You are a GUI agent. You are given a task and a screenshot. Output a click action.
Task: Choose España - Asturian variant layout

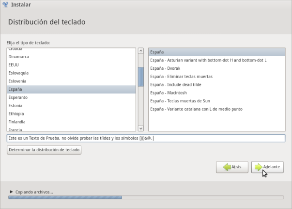(217, 60)
